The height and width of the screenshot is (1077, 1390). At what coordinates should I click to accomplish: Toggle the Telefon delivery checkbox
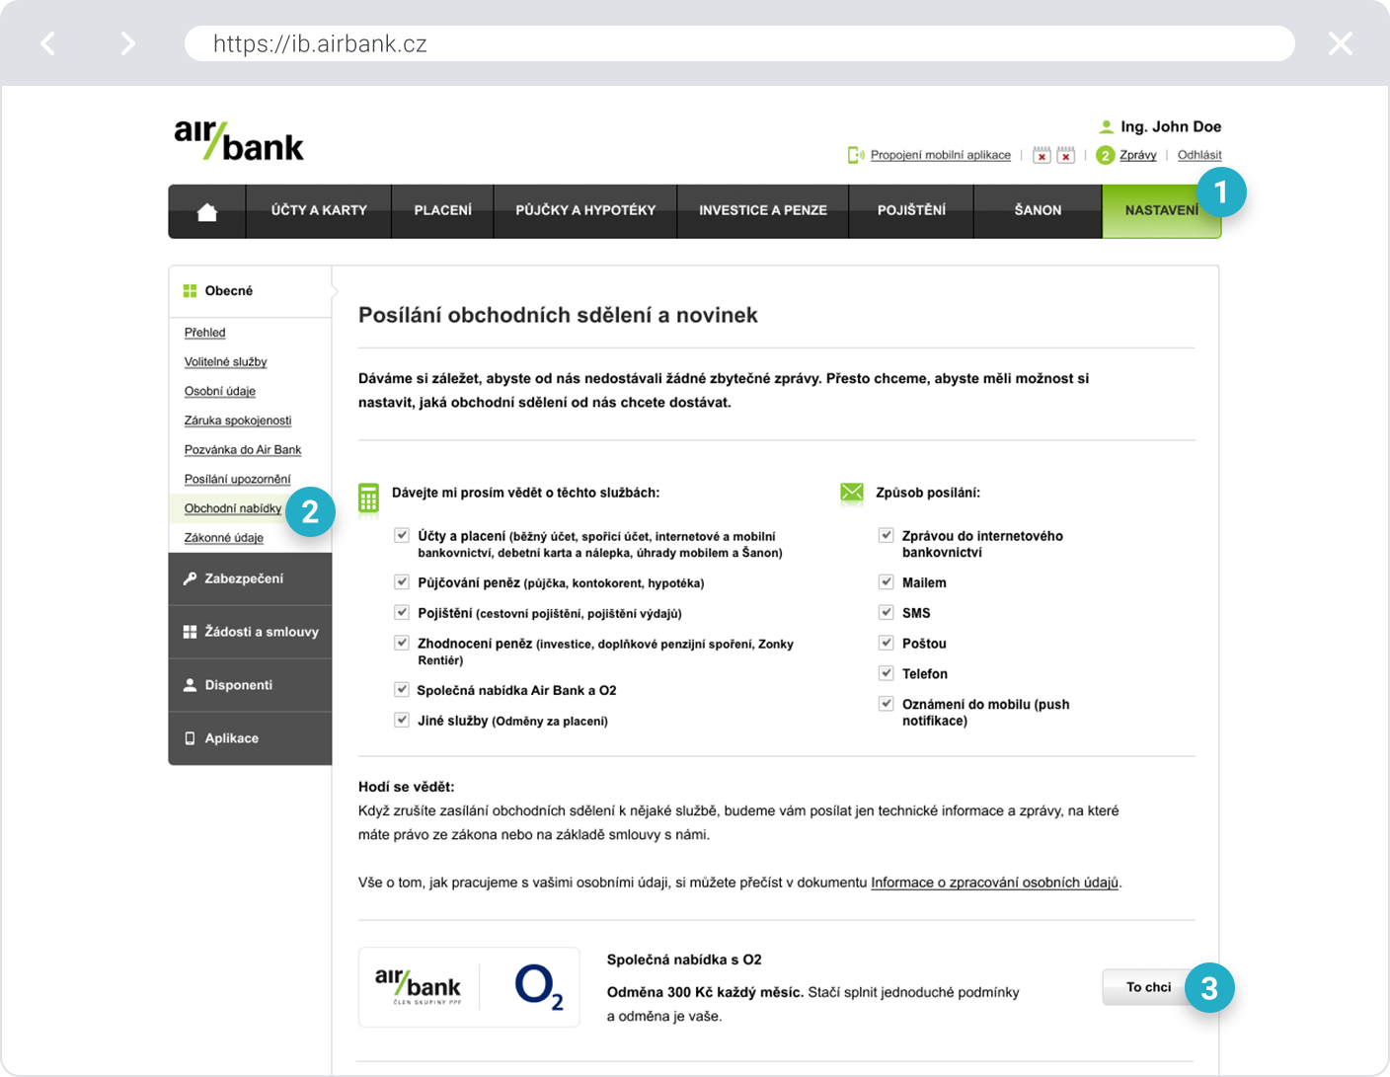click(887, 673)
